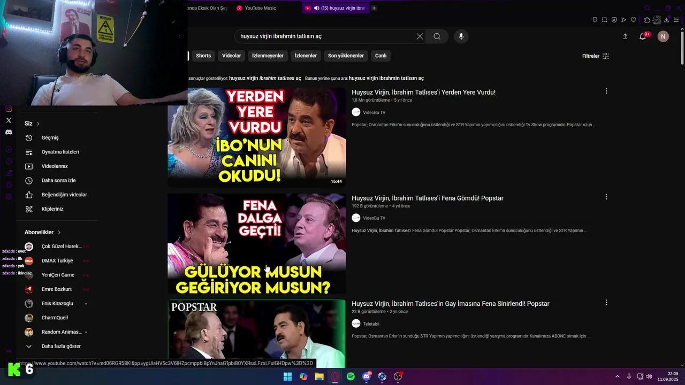Start voice search with microphone icon
This screenshot has width=685, height=385.
461,36
